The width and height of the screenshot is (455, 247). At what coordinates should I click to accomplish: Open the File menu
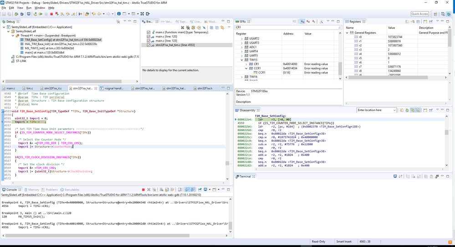4,8
